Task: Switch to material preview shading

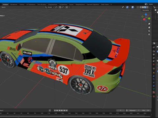Action: [145, 7]
